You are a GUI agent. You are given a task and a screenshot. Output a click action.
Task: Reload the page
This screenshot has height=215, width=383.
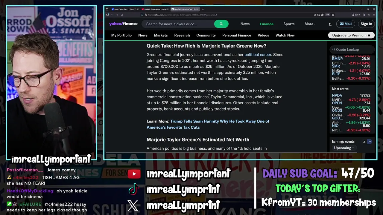[122, 15]
